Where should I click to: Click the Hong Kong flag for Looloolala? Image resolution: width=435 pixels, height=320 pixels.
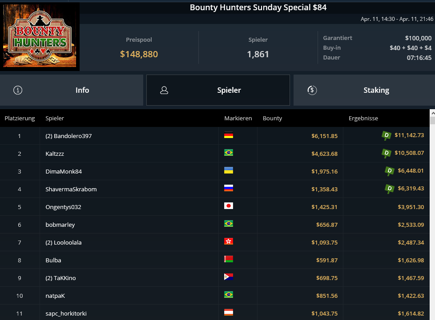[x=229, y=241]
